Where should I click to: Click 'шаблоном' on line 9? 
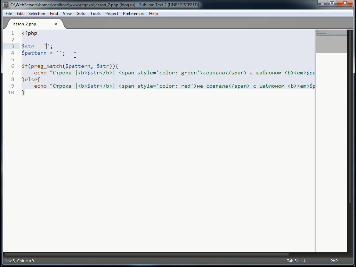(272, 86)
